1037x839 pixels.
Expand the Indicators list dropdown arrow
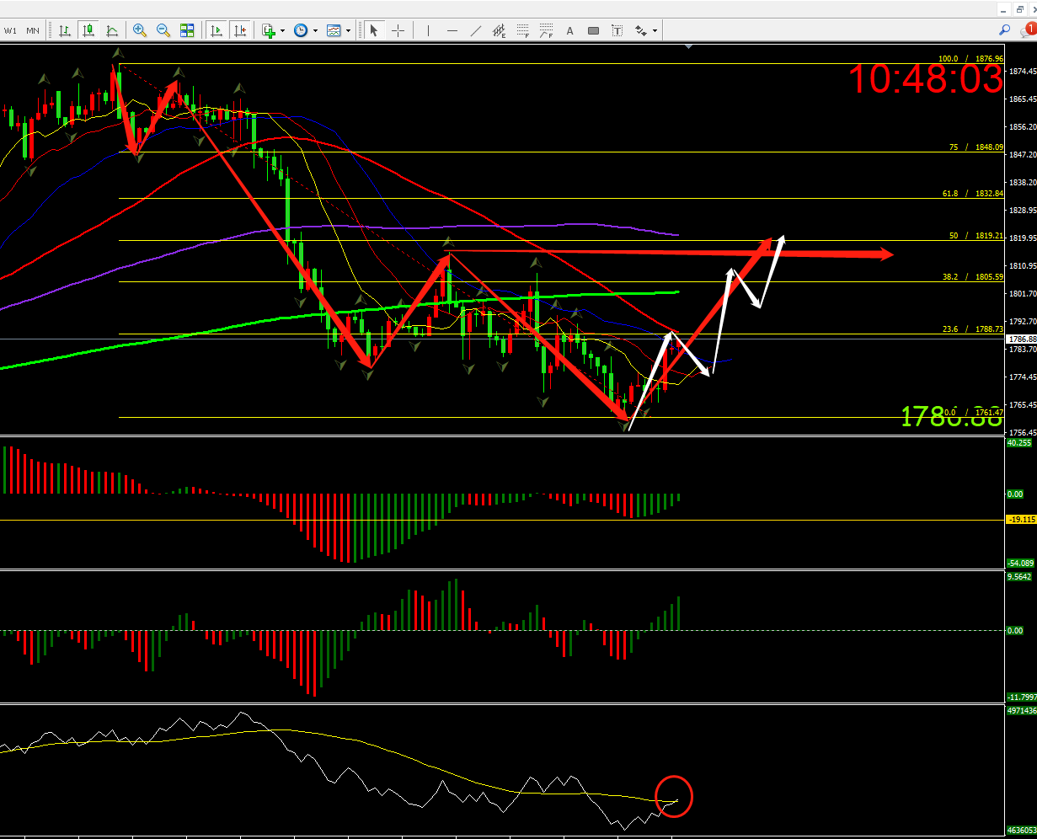click(282, 31)
